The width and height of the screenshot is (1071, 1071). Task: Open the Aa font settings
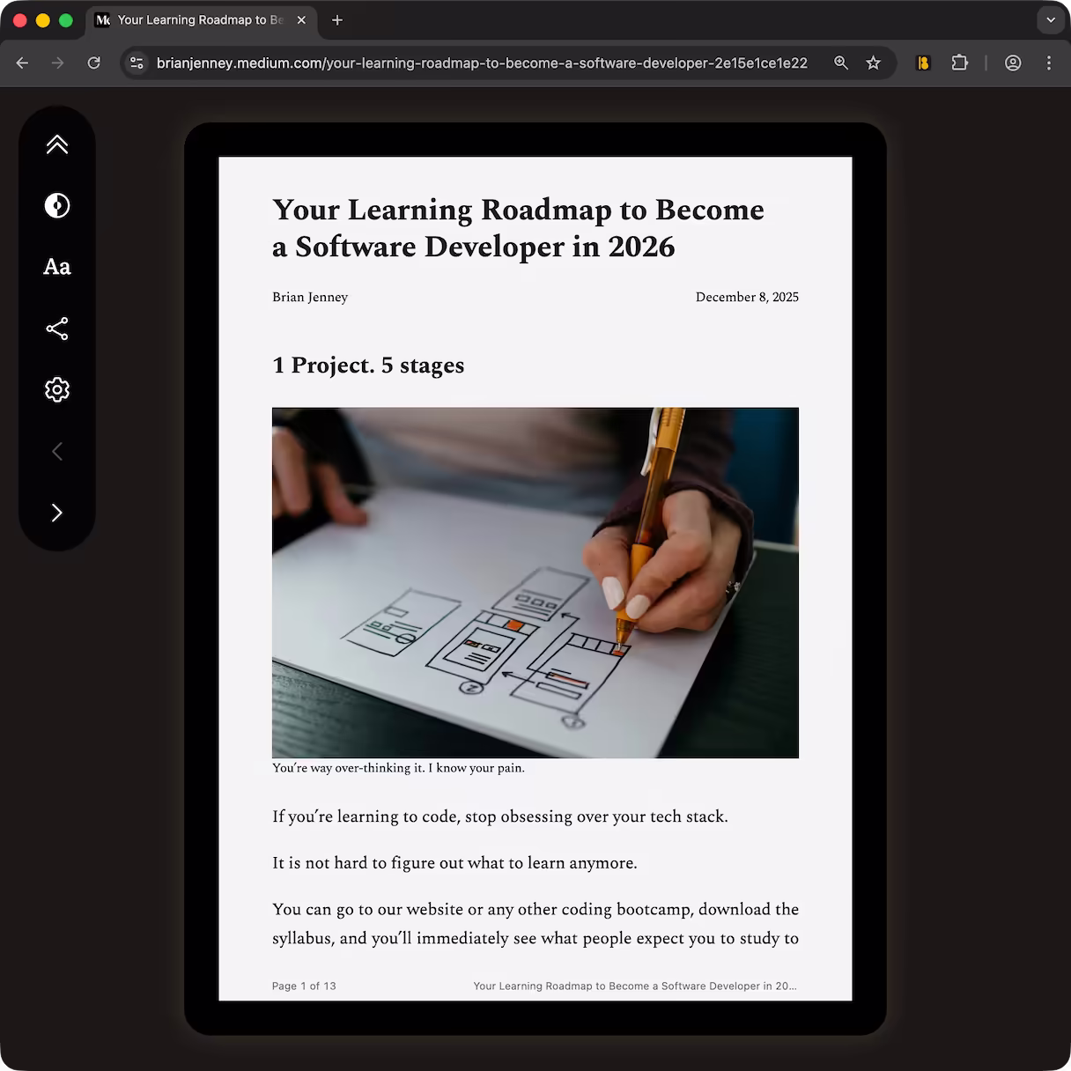click(x=57, y=267)
